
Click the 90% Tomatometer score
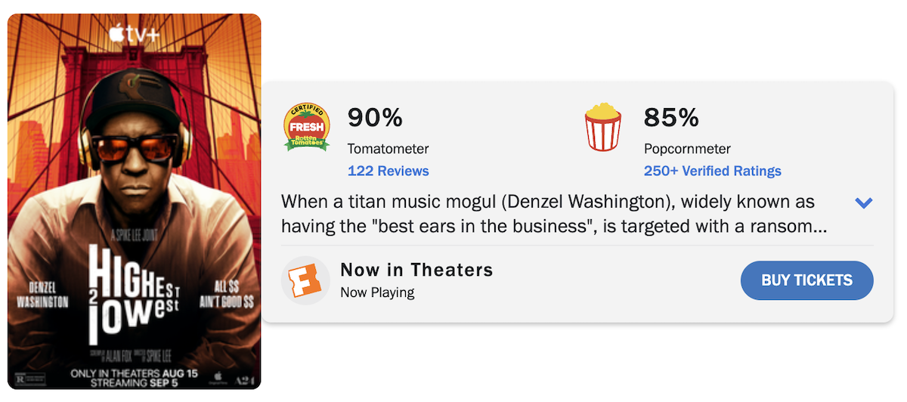[375, 118]
